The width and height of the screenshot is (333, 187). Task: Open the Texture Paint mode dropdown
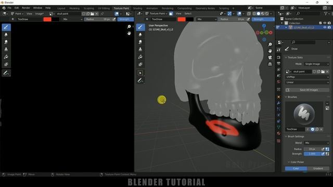(x=156, y=14)
